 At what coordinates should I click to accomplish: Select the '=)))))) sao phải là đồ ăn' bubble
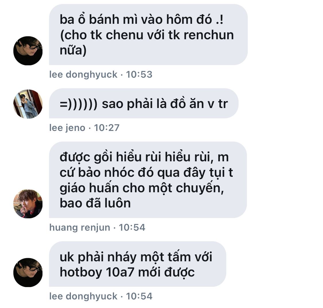144,103
